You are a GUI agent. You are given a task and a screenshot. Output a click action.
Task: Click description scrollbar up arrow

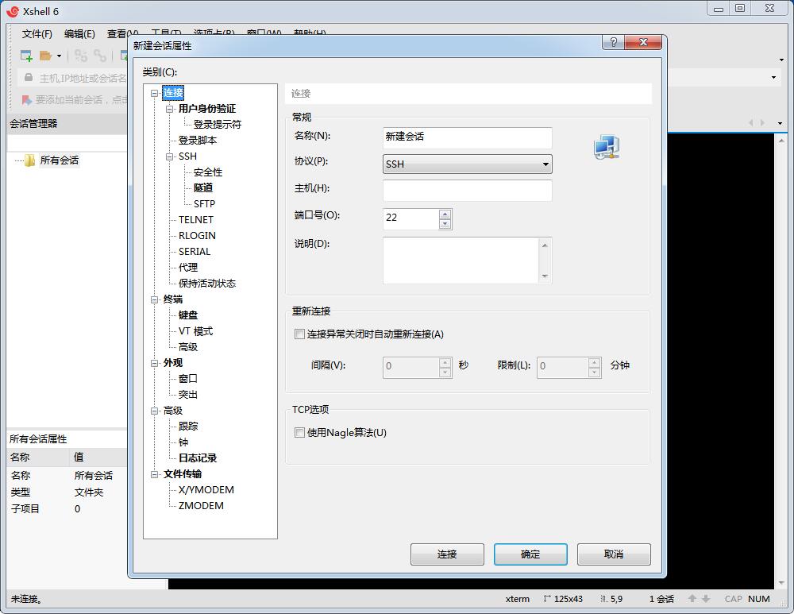(545, 245)
